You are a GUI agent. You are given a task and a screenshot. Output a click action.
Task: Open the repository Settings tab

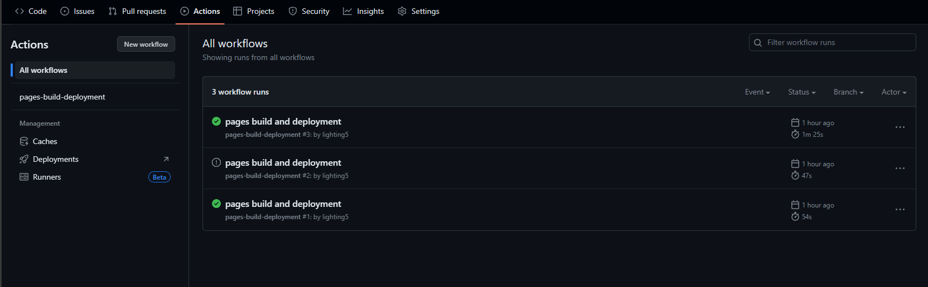(419, 11)
